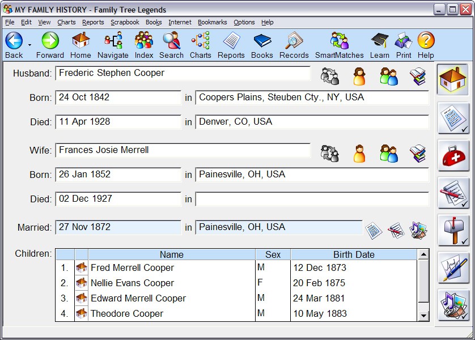The height and width of the screenshot is (340, 475).
Task: Open the signature sources sidebar button
Action: 453,267
